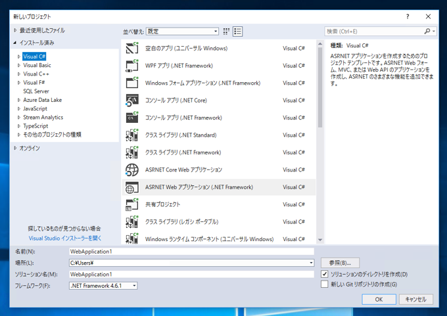Expand the recently used files (最近使用したファイル) node

[15, 30]
